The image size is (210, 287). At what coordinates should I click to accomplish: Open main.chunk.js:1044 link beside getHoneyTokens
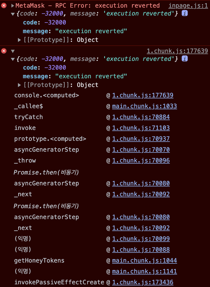(144, 261)
